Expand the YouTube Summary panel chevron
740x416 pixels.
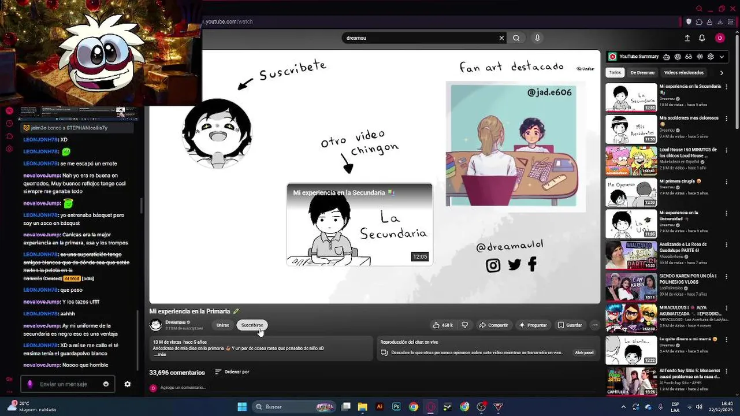(722, 57)
